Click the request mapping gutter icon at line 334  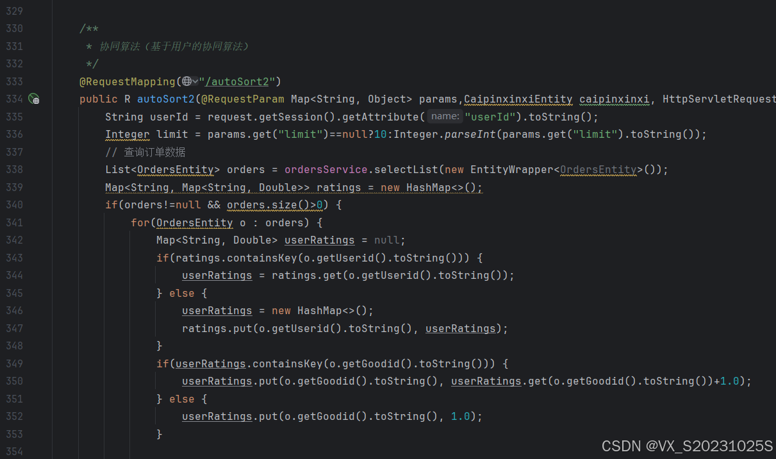[x=34, y=99]
